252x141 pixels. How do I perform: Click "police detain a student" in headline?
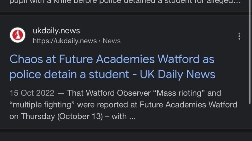pyautogui.click(x=69, y=74)
